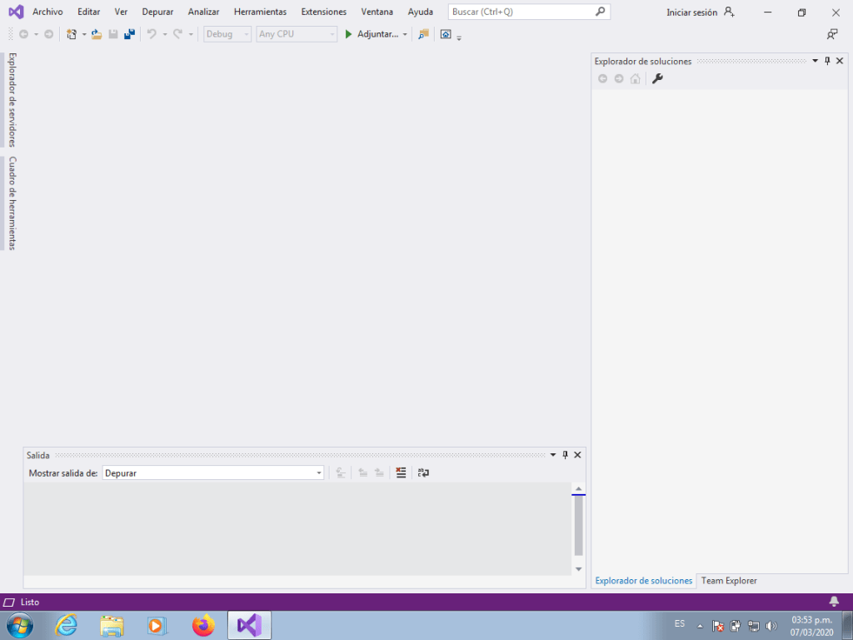Open the Herramientas menu
Viewport: 853px width, 640px height.
(x=260, y=12)
